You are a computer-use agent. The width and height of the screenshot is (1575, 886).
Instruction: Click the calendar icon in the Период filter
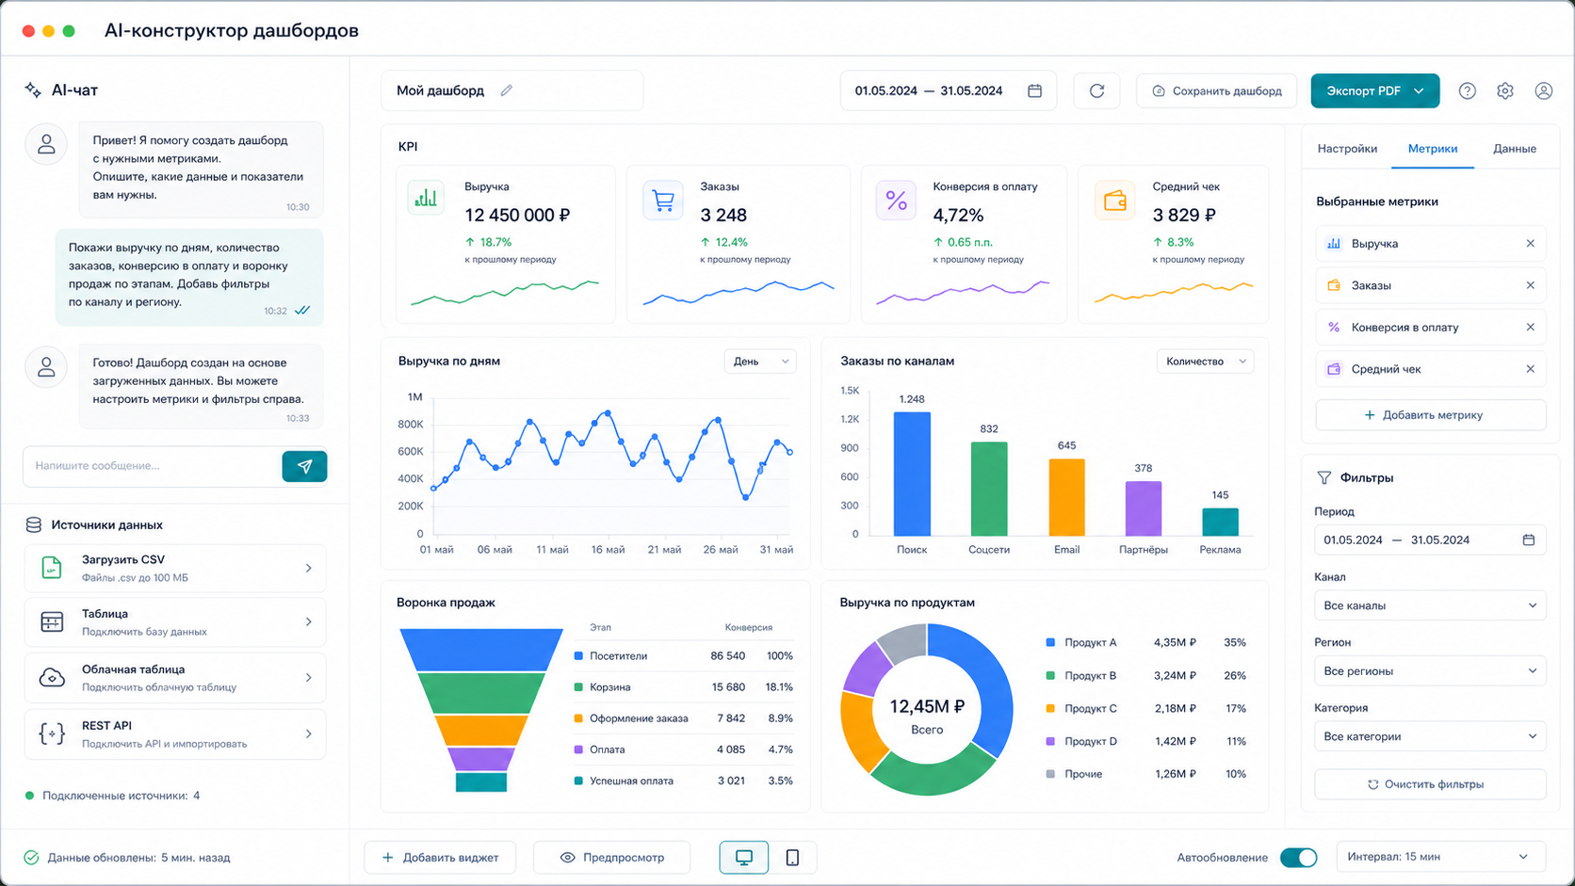(x=1528, y=540)
